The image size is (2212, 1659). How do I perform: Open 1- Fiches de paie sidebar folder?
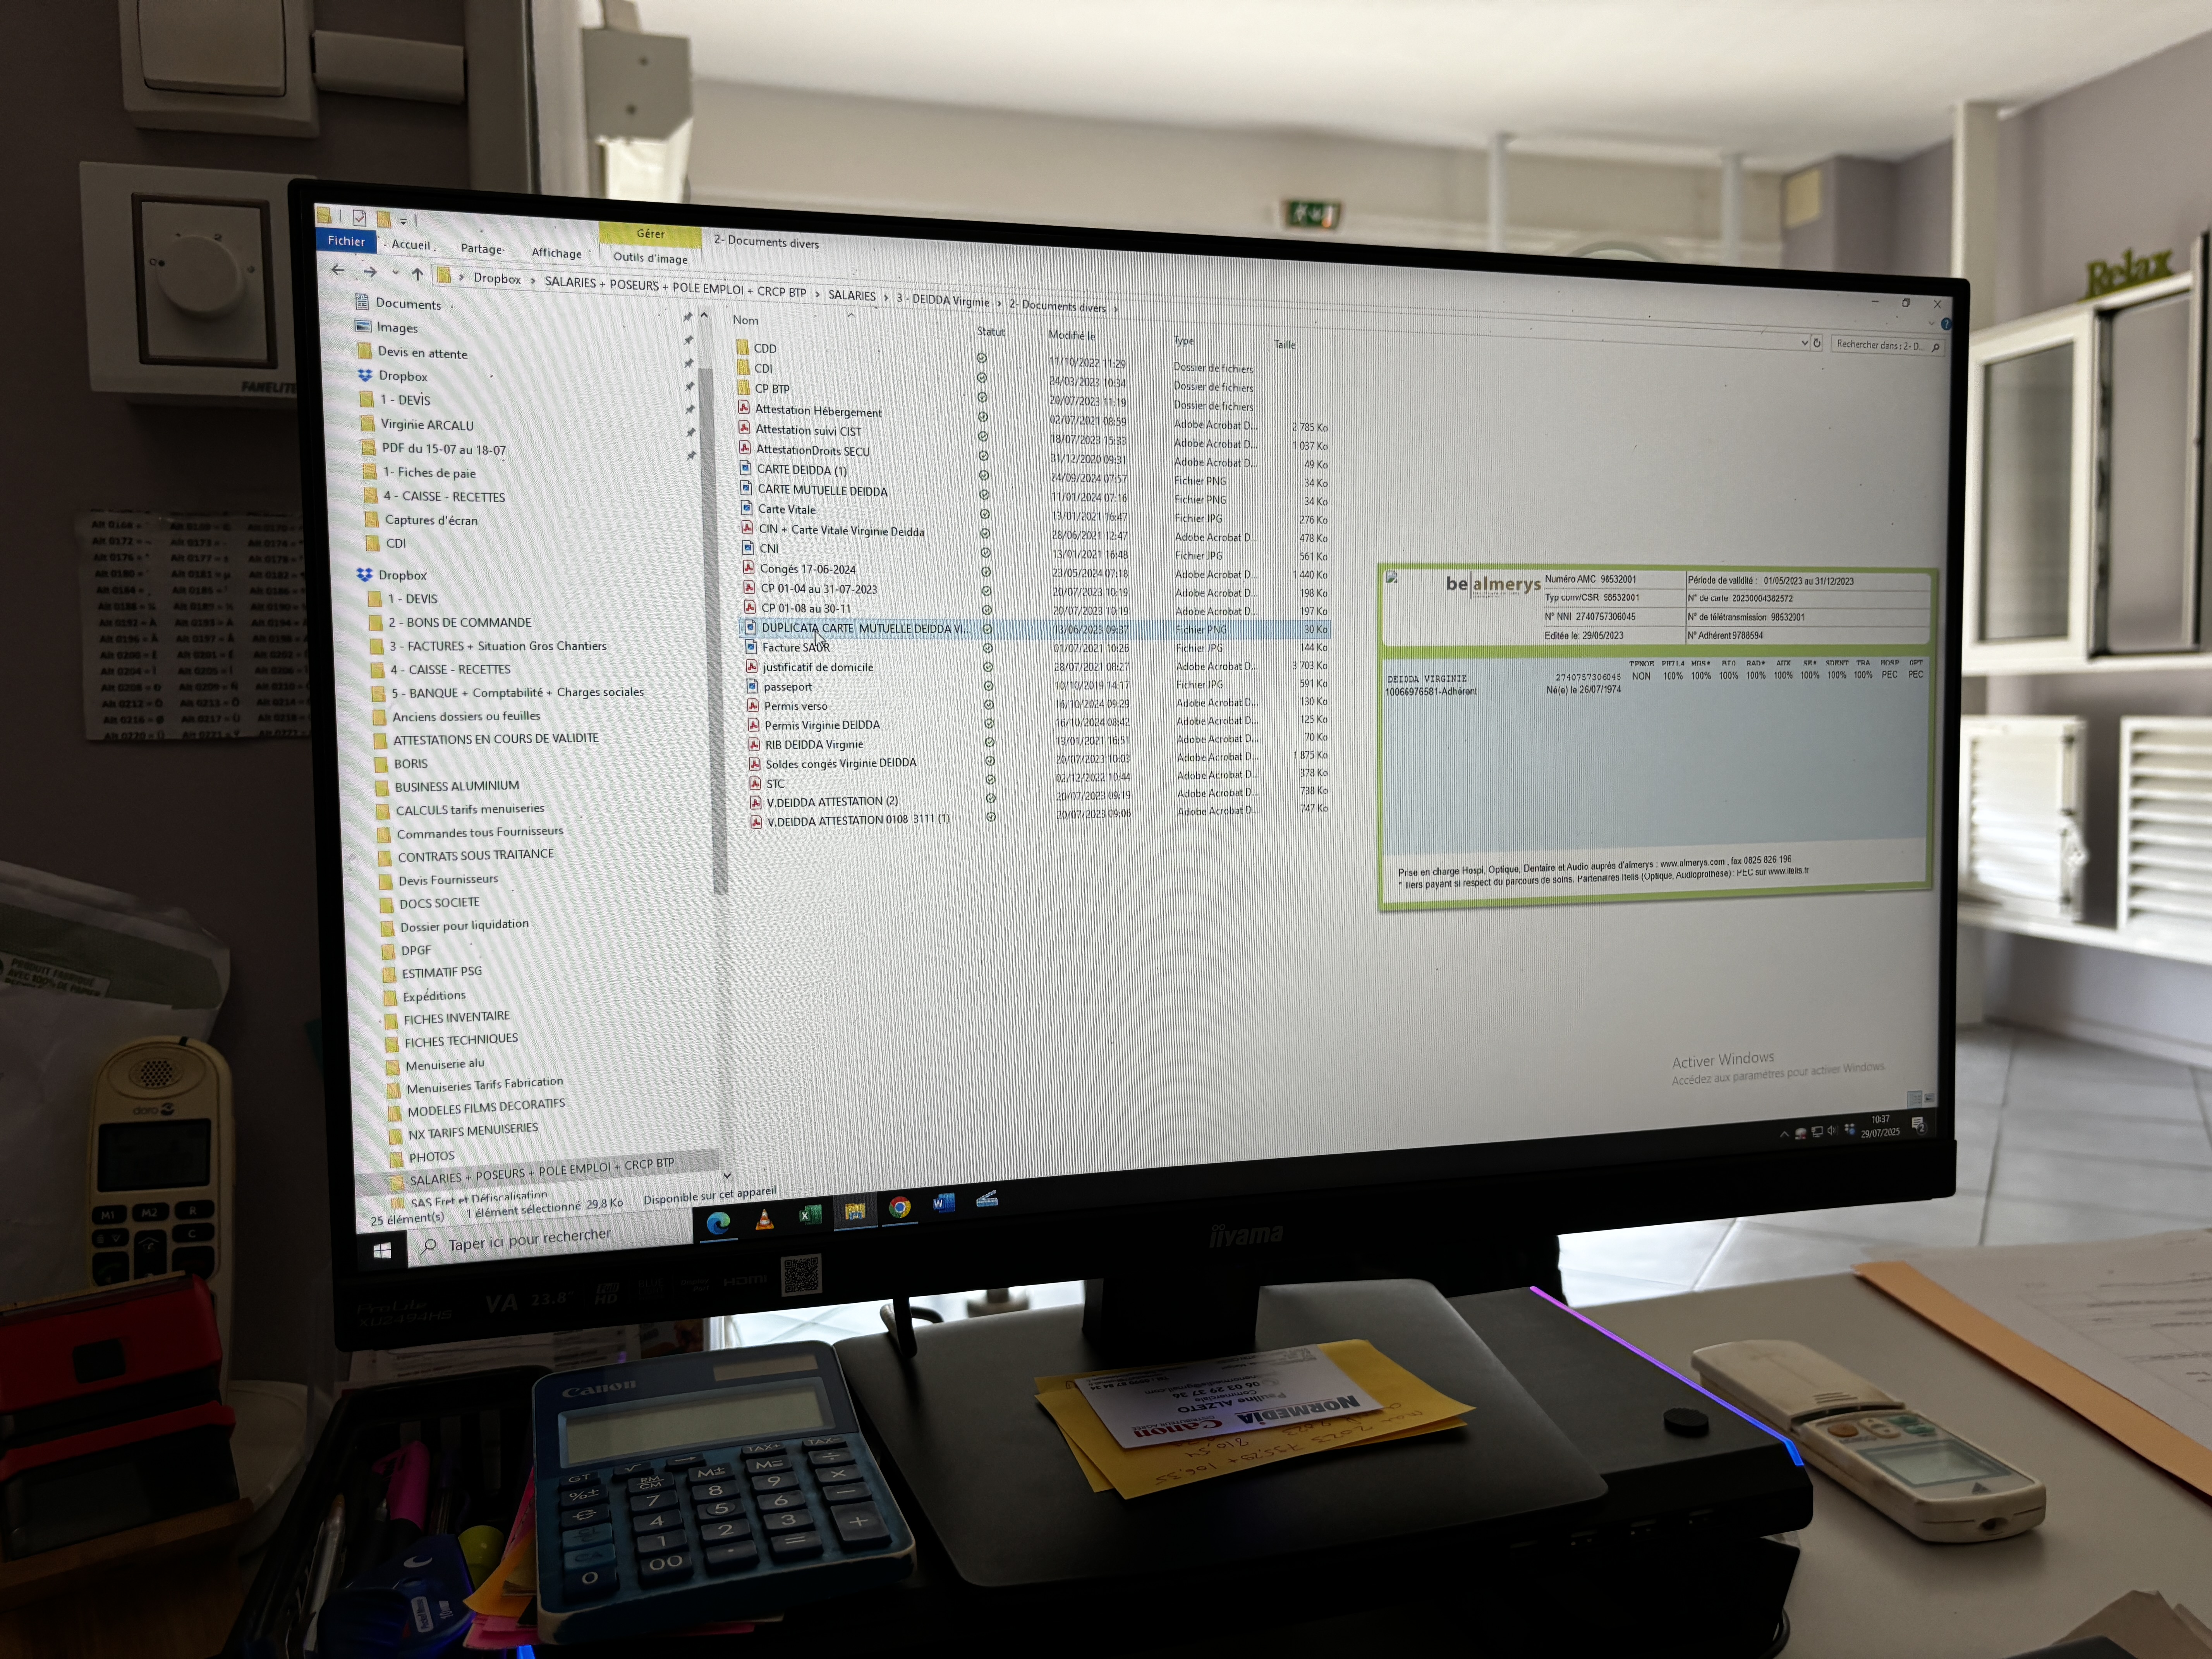pos(429,472)
